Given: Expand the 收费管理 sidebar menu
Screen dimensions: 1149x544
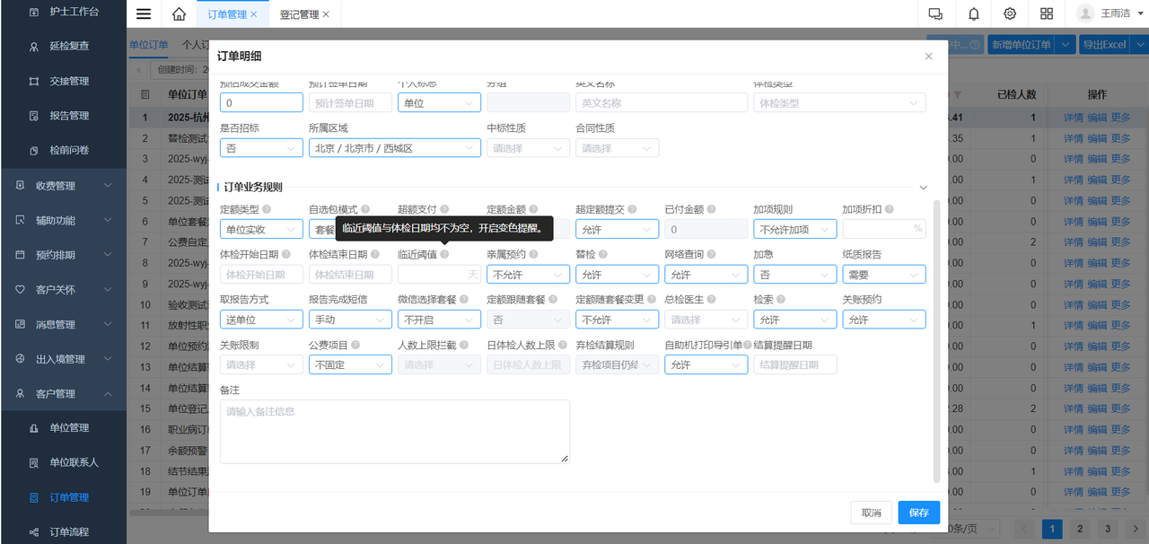Looking at the screenshot, I should (x=63, y=186).
